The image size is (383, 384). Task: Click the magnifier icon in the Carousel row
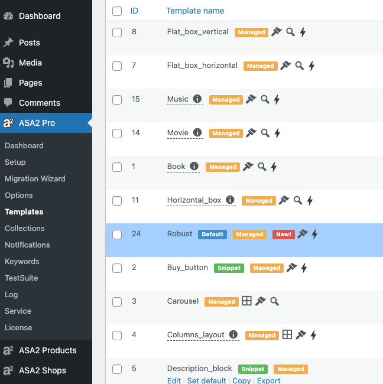[x=274, y=301]
